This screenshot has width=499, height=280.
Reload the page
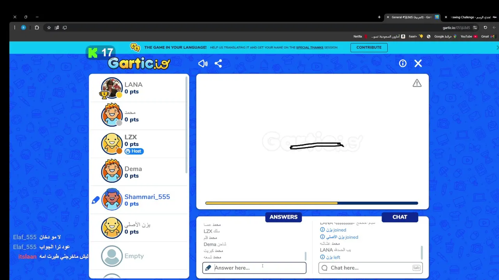coord(485,28)
